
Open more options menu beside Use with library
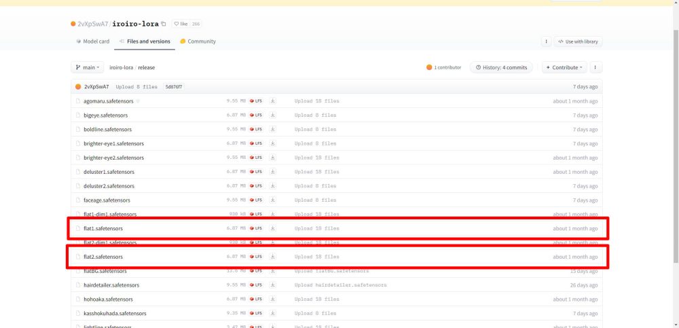[x=546, y=41]
